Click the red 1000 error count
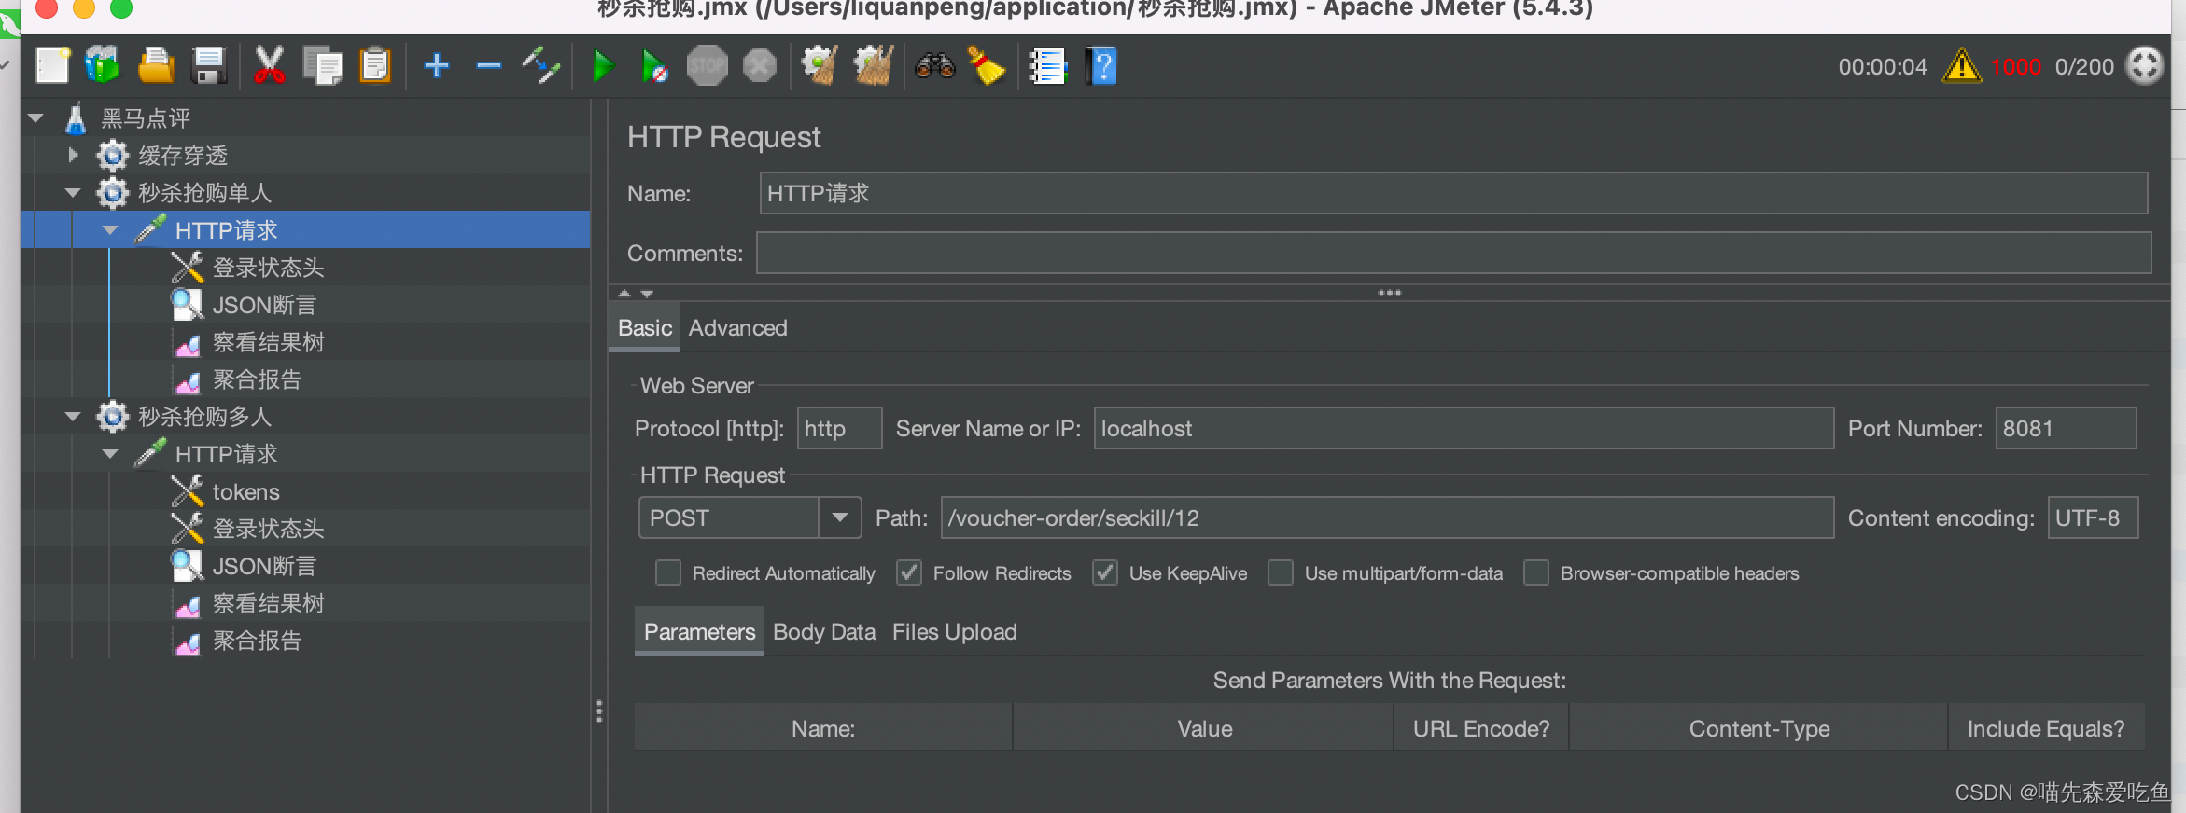Image resolution: width=2186 pixels, height=813 pixels. pyautogui.click(x=2015, y=67)
